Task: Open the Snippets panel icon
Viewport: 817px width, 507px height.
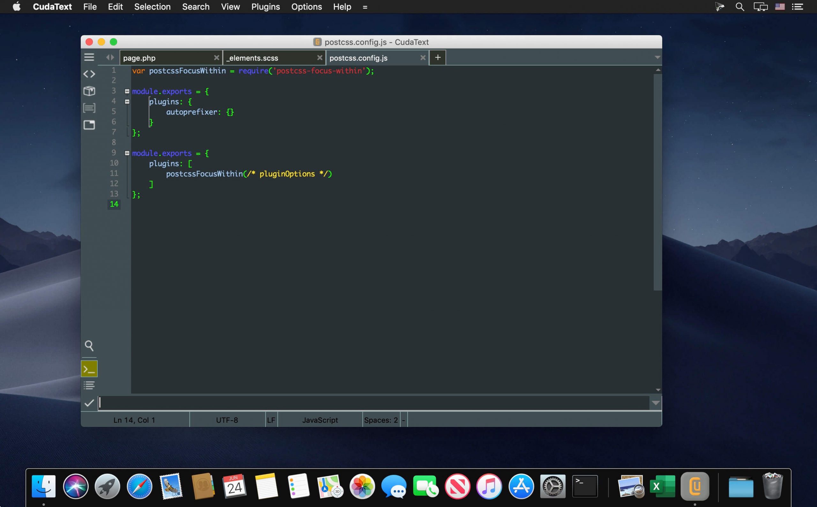Action: [89, 108]
